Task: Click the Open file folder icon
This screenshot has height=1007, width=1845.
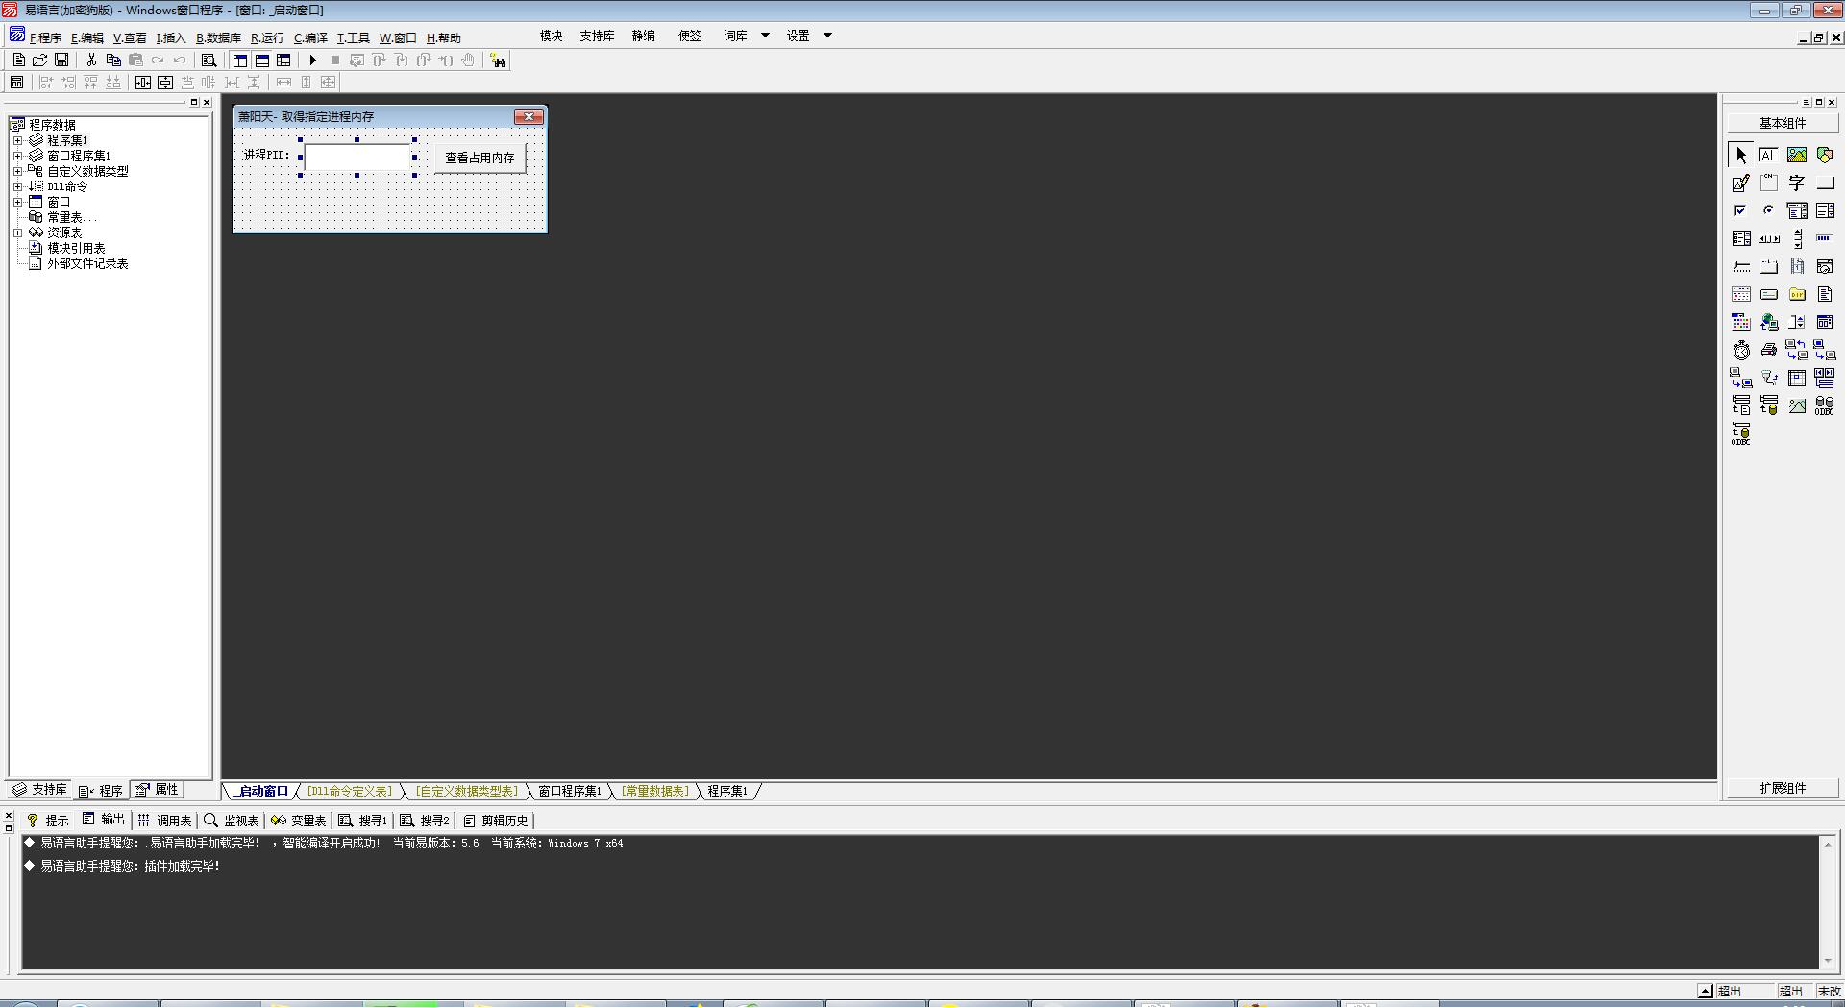Action: (40, 61)
